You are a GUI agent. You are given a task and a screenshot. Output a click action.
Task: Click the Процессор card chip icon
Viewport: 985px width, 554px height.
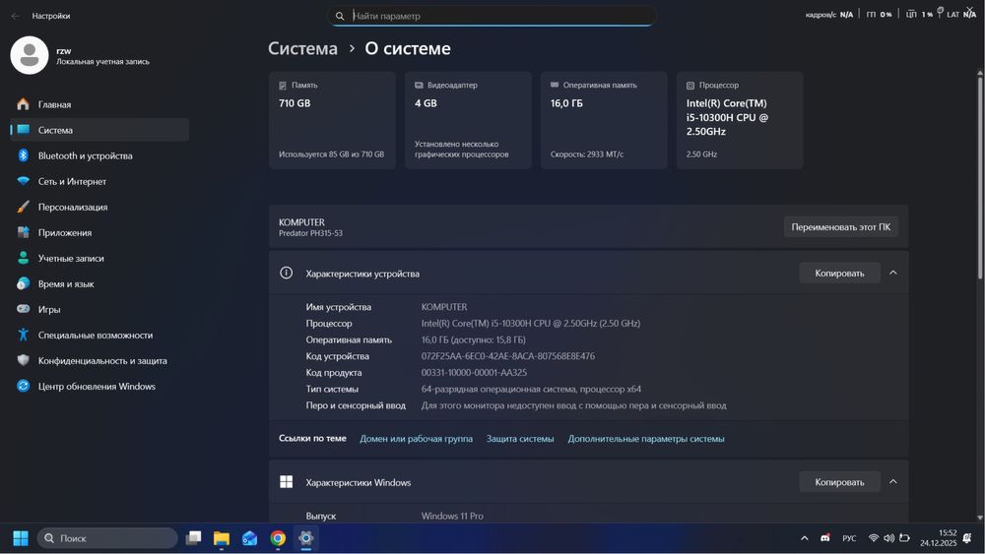(x=690, y=86)
